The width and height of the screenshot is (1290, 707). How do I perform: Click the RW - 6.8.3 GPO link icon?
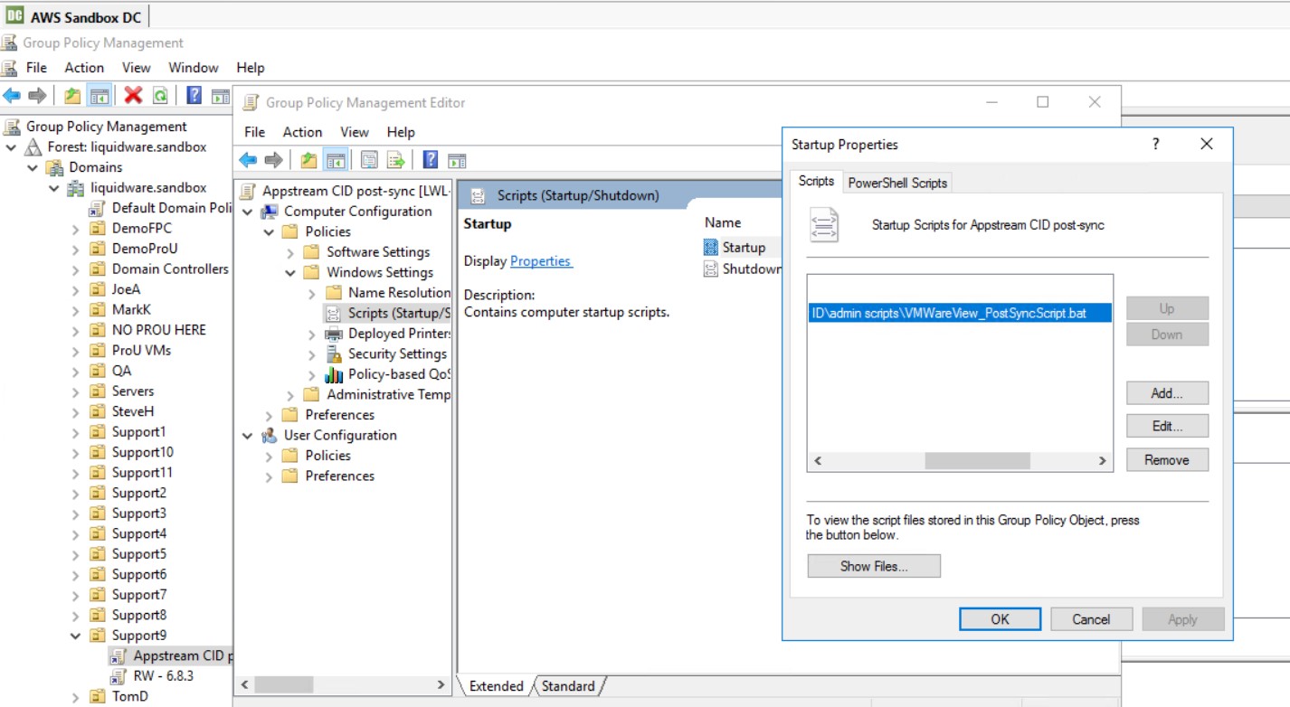point(118,676)
